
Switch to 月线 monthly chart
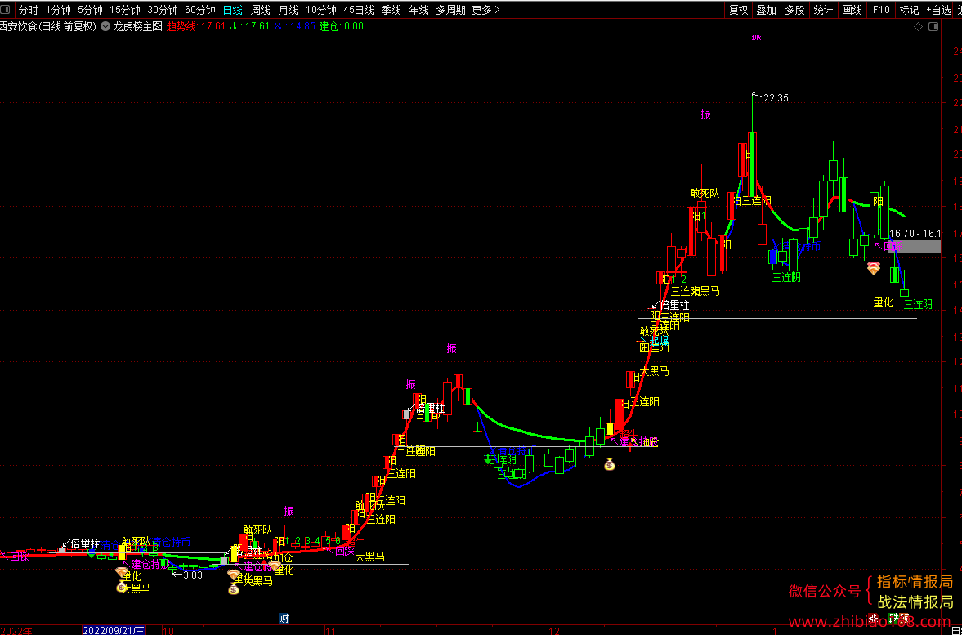289,10
